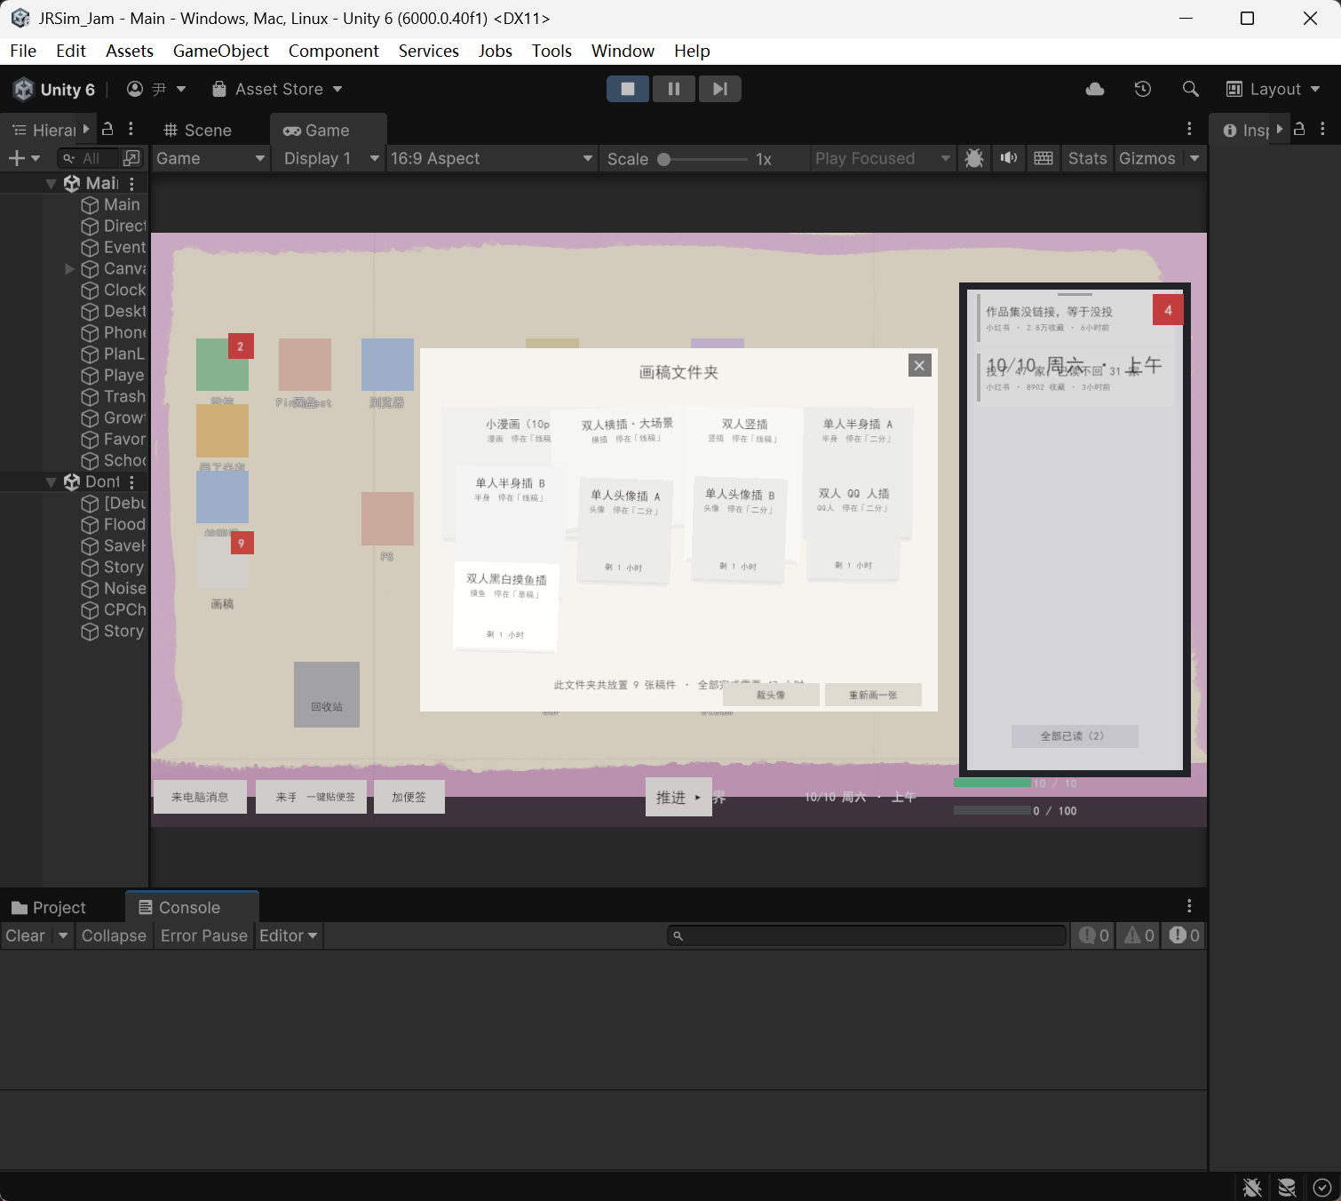This screenshot has width=1341, height=1201.
Task: Expand the Canvas object in Hierarchy
Action: pyautogui.click(x=69, y=269)
